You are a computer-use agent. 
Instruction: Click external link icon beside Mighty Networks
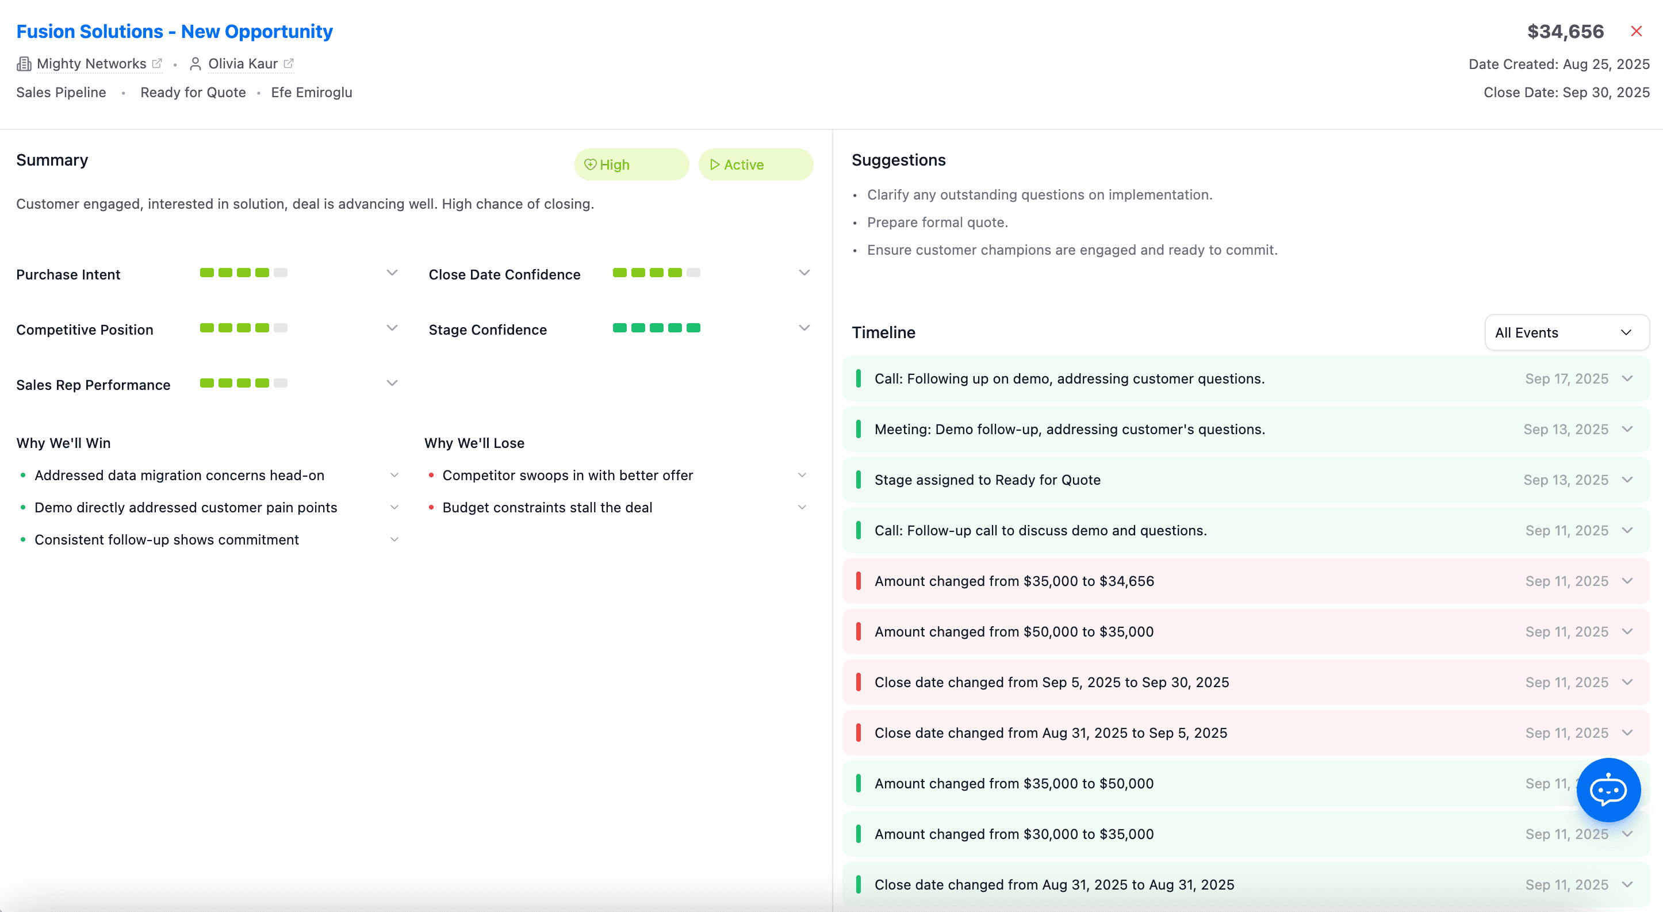(157, 63)
